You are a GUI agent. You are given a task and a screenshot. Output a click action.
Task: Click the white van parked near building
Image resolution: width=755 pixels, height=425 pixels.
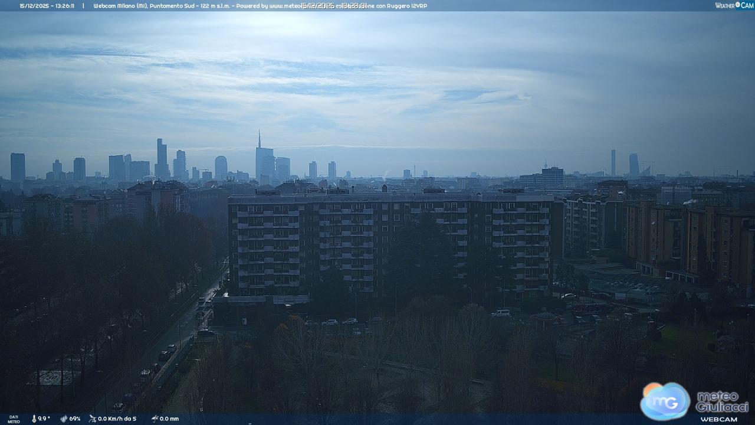pos(501,313)
